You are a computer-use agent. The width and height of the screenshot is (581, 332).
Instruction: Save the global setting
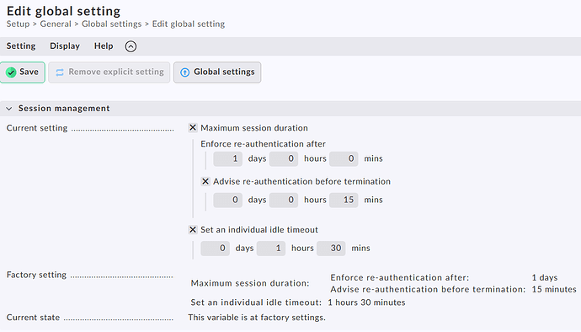[23, 72]
